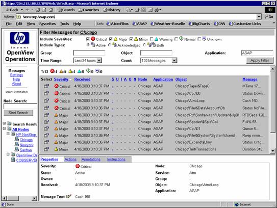The height and width of the screenshot is (208, 277).
Task: Click the Normal count icon in the summary bar
Action: (x=88, y=71)
